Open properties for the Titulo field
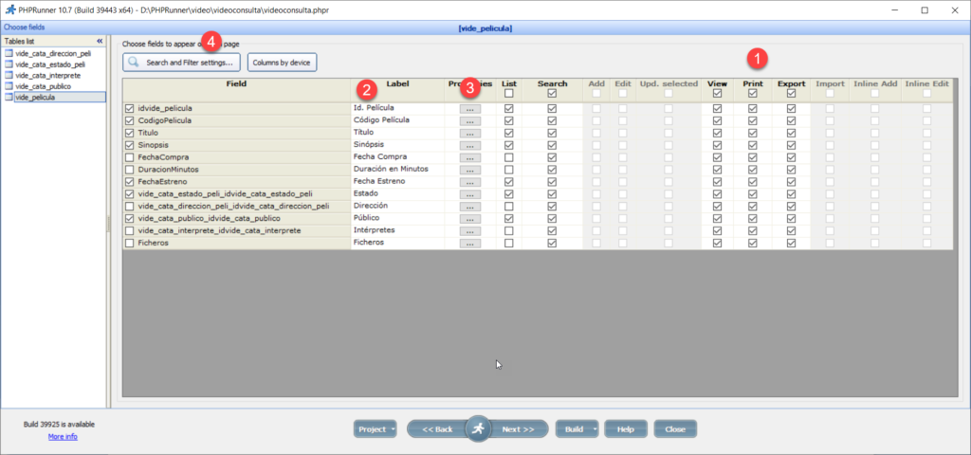This screenshot has width=971, height=455. pos(469,134)
